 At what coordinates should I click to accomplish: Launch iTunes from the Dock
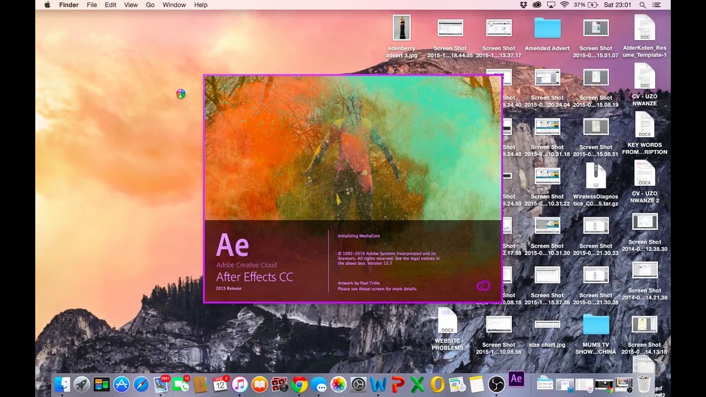(x=240, y=384)
